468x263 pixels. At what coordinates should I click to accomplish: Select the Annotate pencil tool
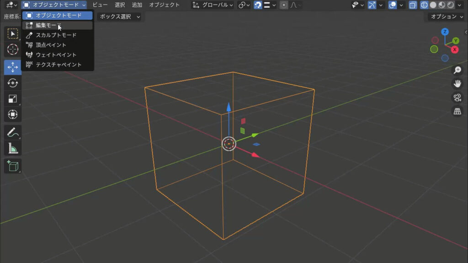(12, 132)
